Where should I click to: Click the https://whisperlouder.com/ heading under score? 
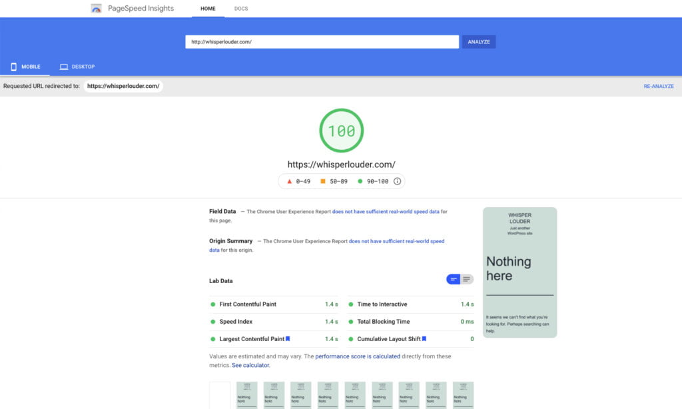pos(342,165)
